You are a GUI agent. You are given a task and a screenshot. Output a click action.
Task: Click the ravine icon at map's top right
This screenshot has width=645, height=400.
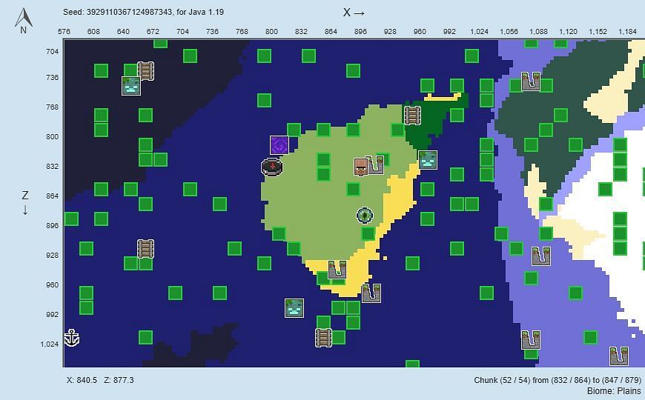(x=531, y=81)
